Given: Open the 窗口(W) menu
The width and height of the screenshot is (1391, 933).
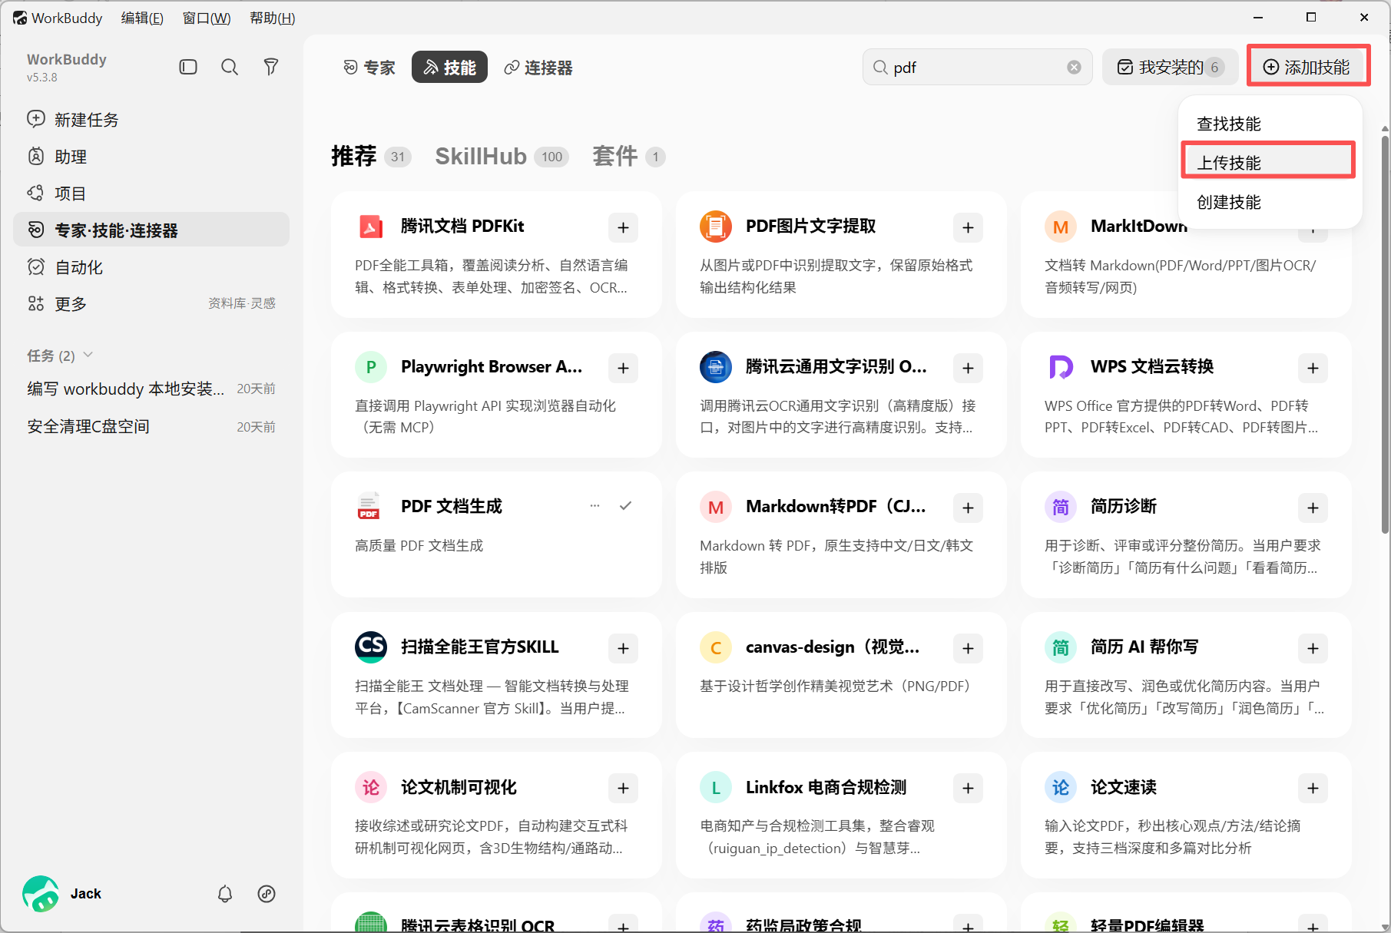Looking at the screenshot, I should click(207, 18).
